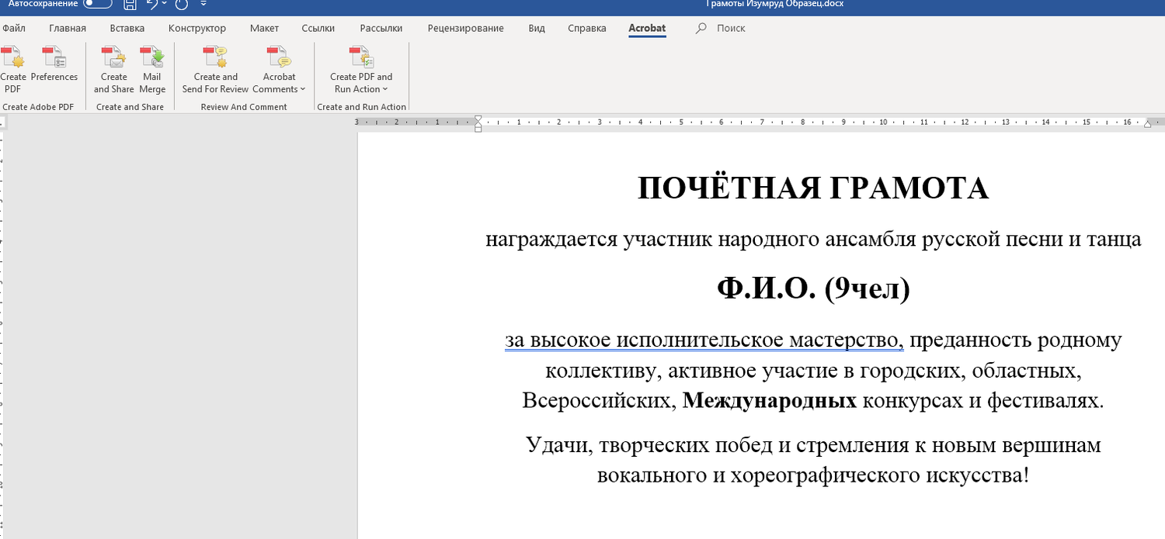Undo the last action
Viewport: 1165px width, 539px height.
pyautogui.click(x=153, y=4)
